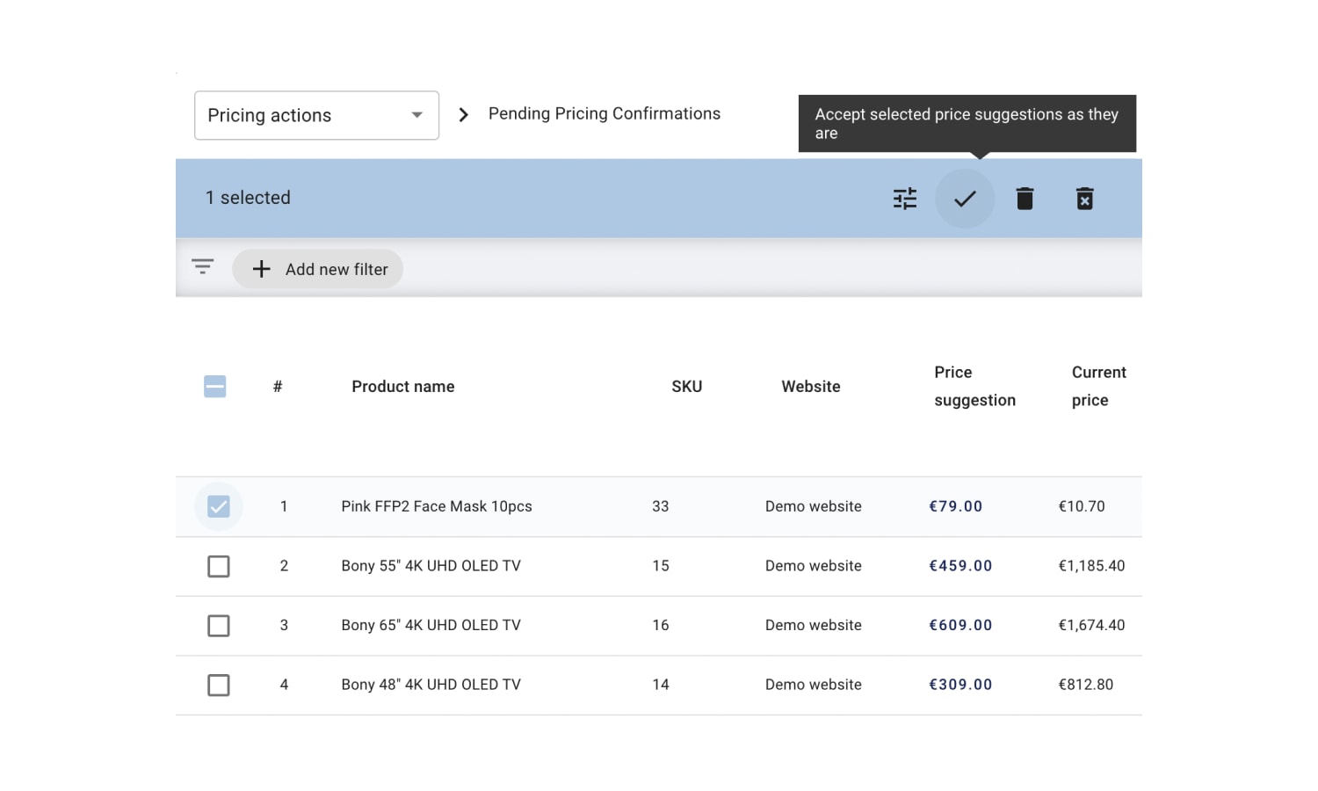Click the Website column header
The height and width of the screenshot is (791, 1318).
click(x=811, y=387)
